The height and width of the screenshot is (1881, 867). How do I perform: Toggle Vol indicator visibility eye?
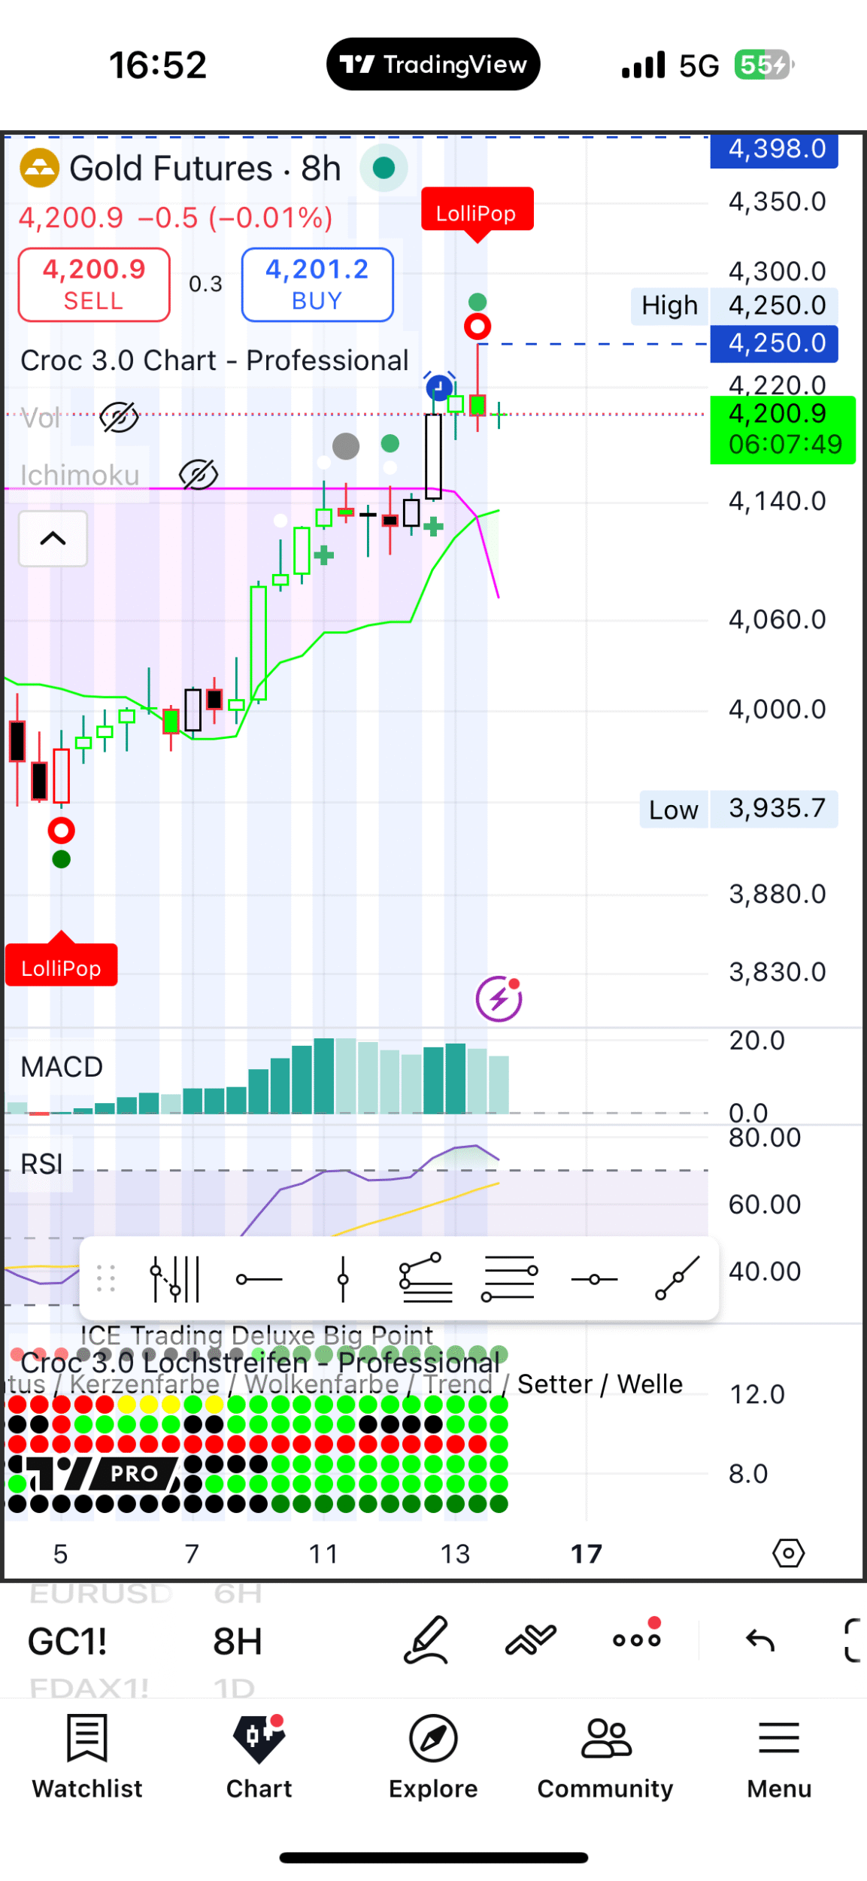pyautogui.click(x=119, y=417)
